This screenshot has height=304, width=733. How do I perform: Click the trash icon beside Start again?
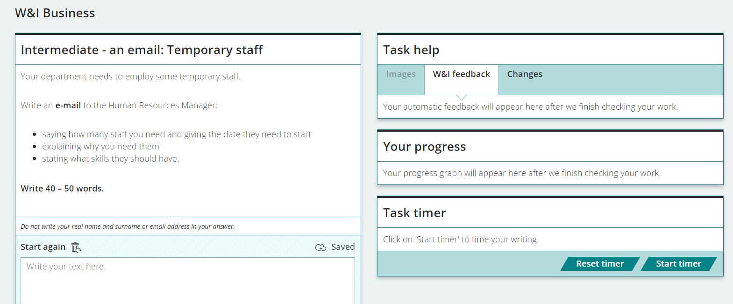tap(76, 247)
